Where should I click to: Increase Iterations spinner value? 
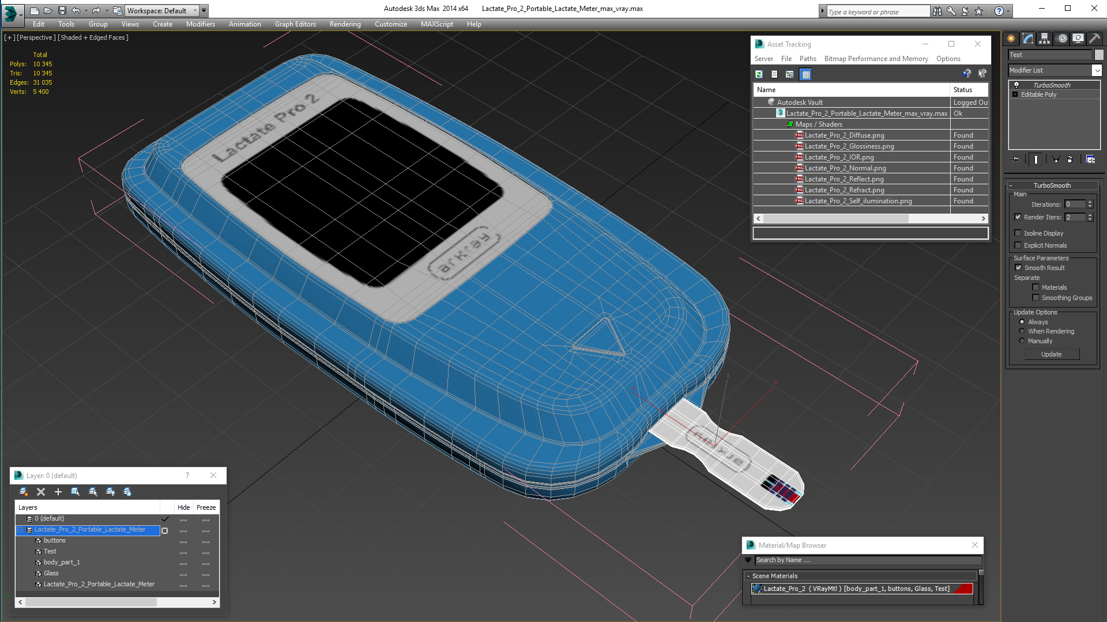[x=1090, y=202]
